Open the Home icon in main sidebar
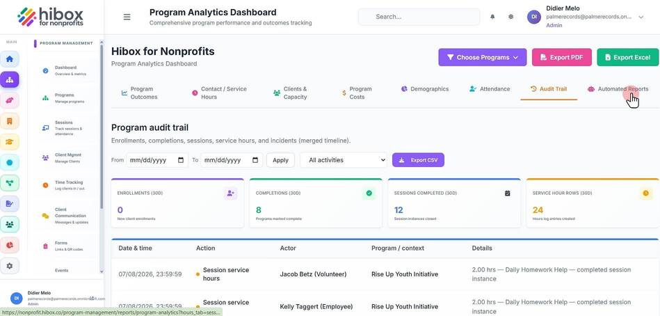Screen dimensions: 660x316 coord(10,59)
